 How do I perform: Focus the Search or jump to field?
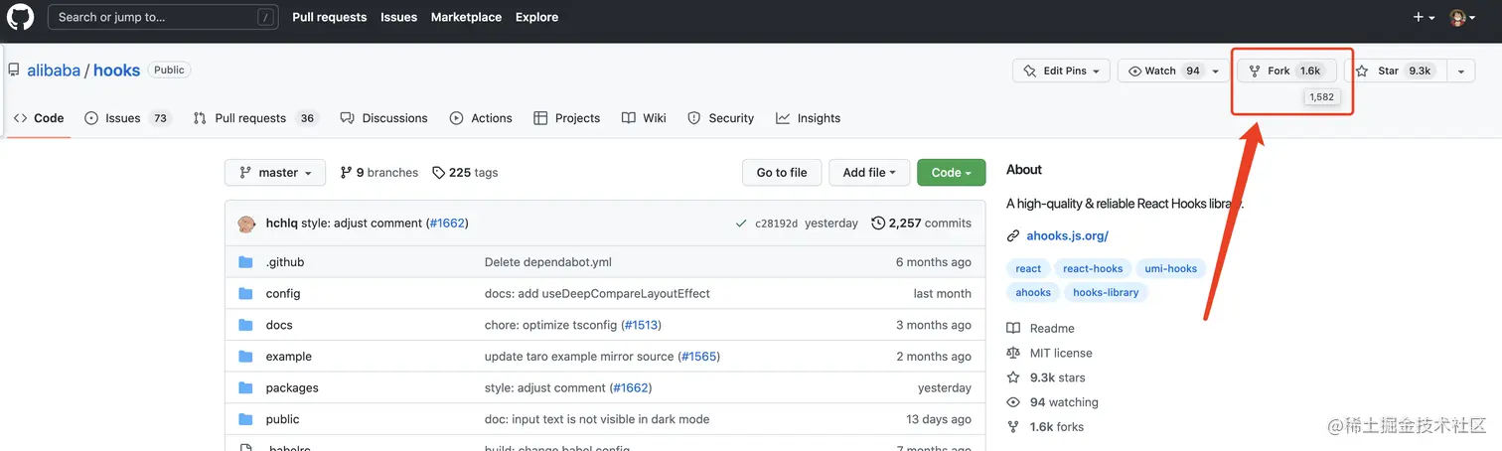click(165, 17)
